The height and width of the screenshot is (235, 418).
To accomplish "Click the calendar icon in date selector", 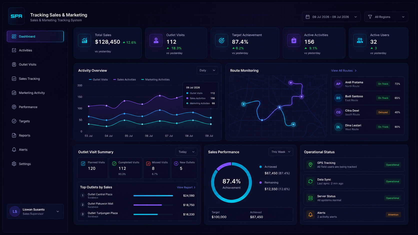I will pos(308,17).
